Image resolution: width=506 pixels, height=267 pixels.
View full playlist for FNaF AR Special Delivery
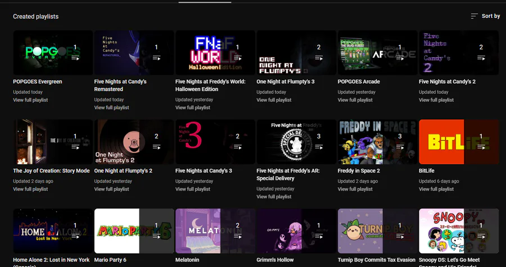(x=274, y=197)
